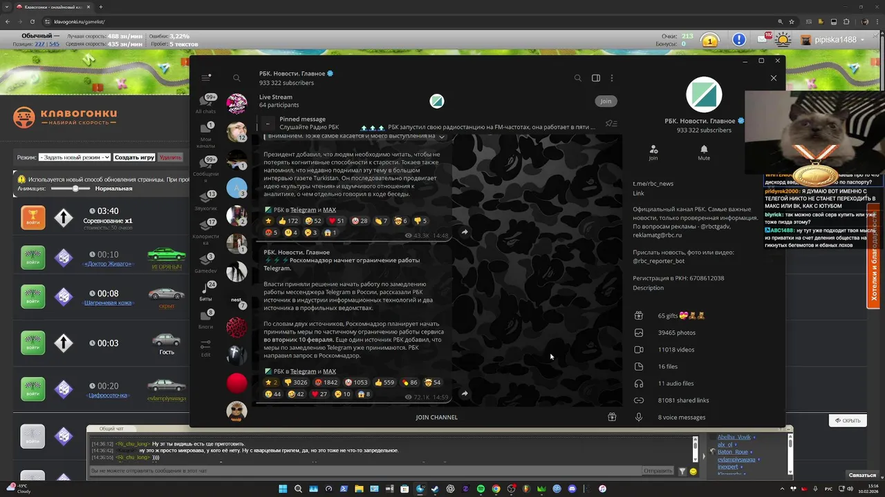Open the Мои каналы folder
The width and height of the screenshot is (885, 497).
(206, 135)
